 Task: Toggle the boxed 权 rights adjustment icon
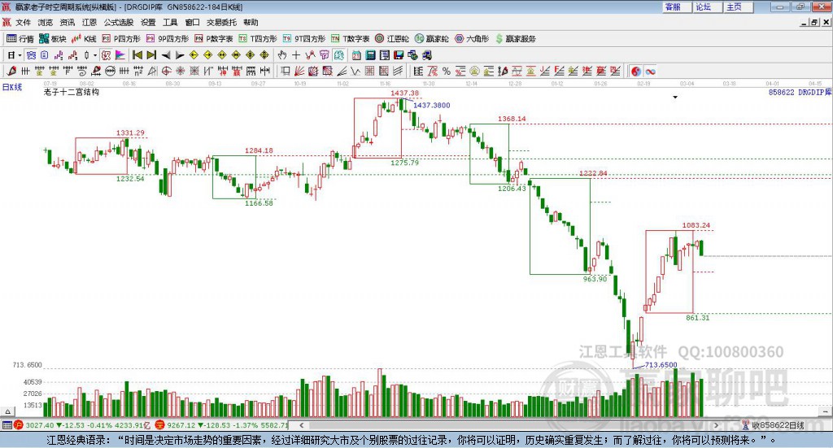tap(107, 55)
